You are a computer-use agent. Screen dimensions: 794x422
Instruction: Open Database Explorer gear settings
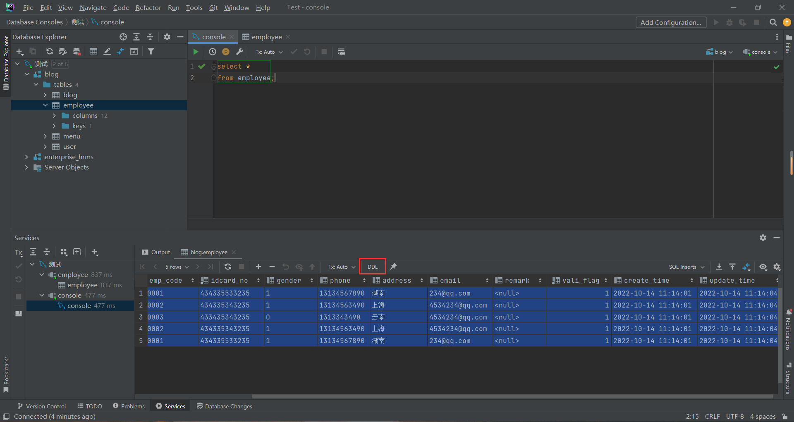pos(167,37)
